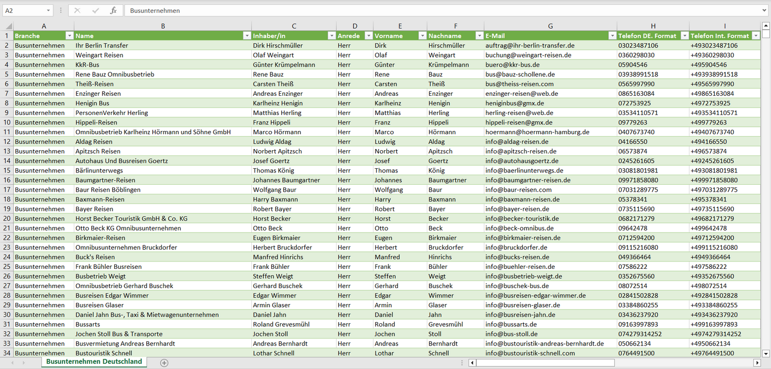Open the Name Box dropdown arrow

(x=48, y=11)
